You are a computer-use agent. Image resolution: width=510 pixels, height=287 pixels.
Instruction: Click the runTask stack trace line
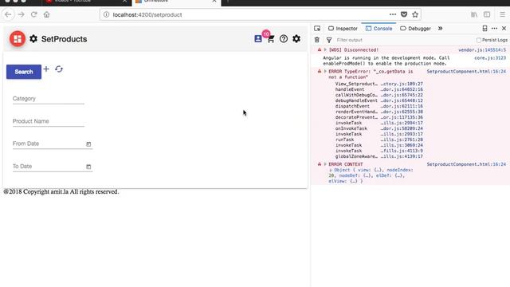[379, 140]
